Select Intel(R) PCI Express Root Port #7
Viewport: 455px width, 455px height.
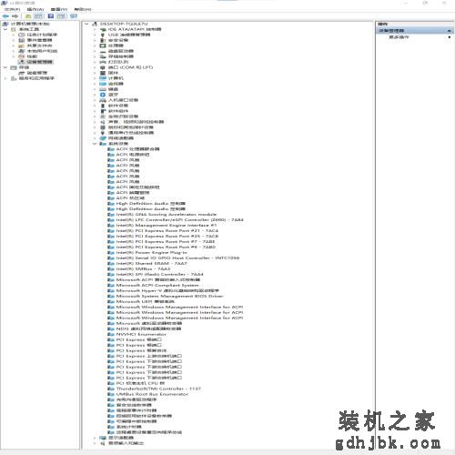[x=166, y=242]
